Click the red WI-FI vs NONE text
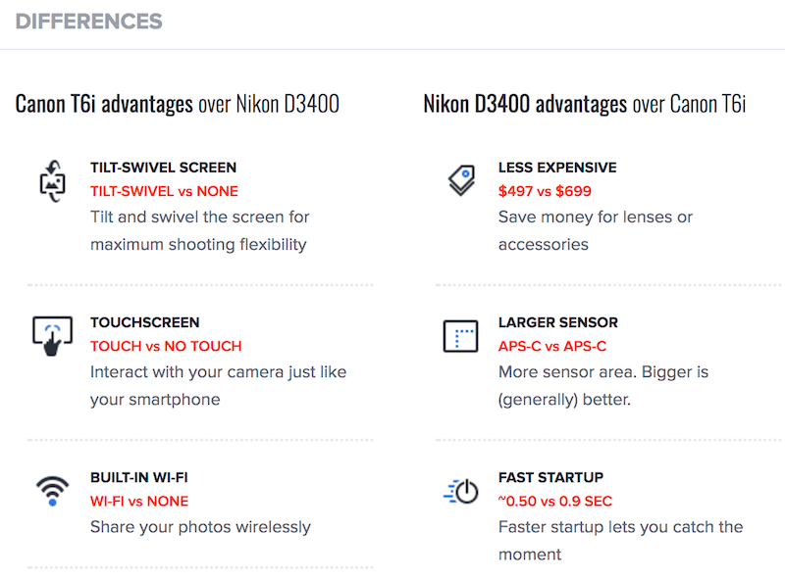Screen dimensions: 785x580 [139, 501]
